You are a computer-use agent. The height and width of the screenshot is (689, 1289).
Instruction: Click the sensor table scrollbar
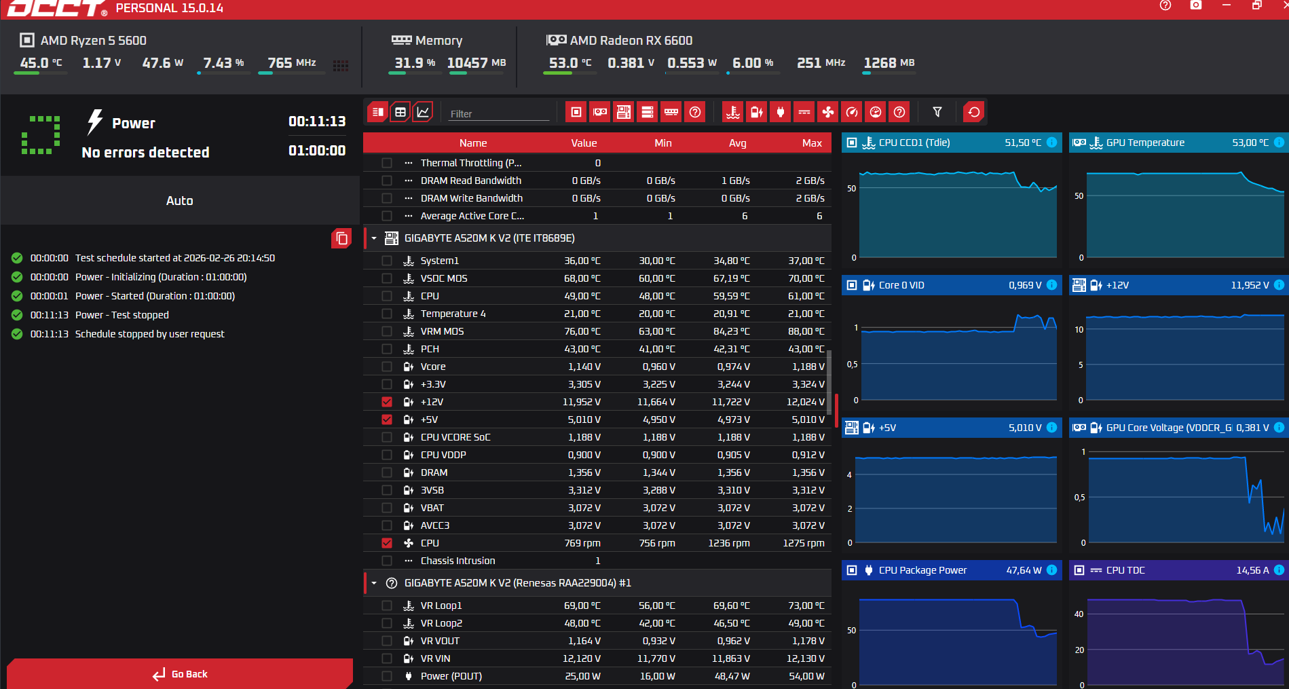click(x=829, y=383)
